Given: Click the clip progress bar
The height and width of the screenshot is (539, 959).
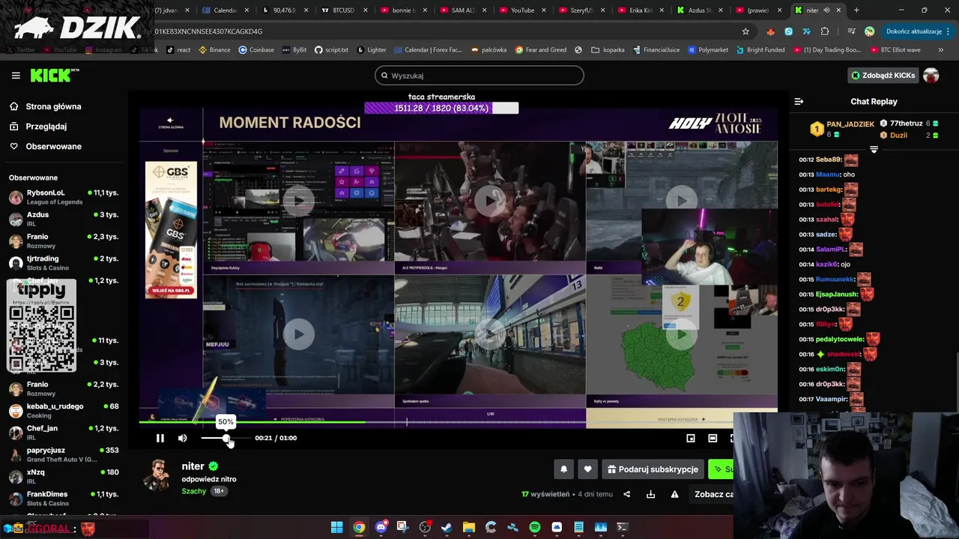Looking at the screenshot, I should pyautogui.click(x=458, y=423).
